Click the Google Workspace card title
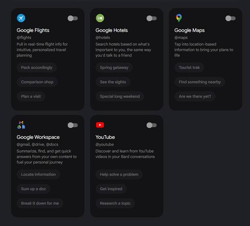 tap(38, 137)
